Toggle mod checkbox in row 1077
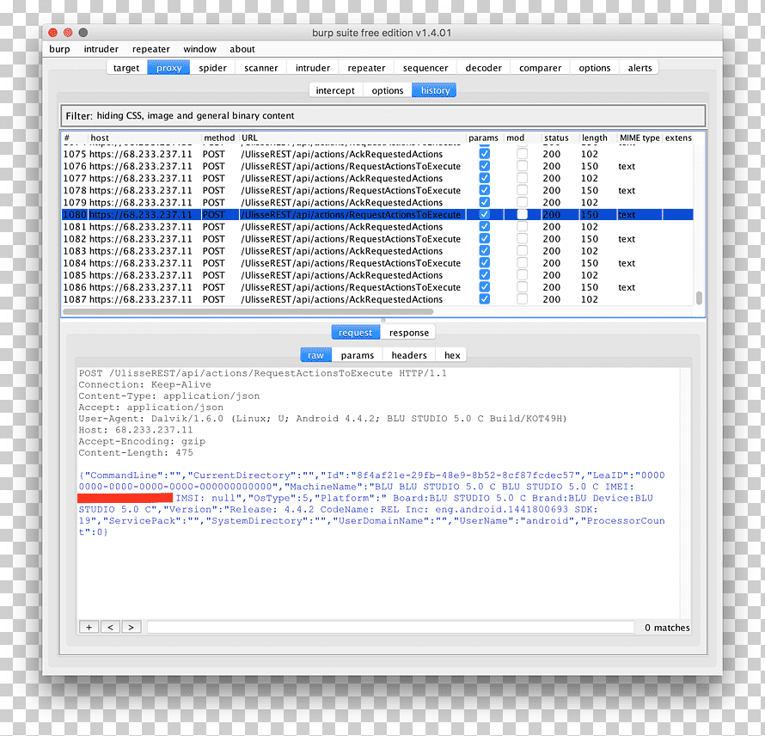This screenshot has height=736, width=765. click(x=522, y=178)
